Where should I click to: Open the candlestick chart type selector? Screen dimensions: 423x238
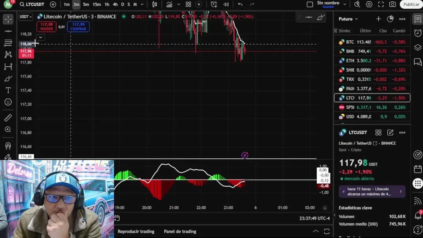[x=155, y=4]
